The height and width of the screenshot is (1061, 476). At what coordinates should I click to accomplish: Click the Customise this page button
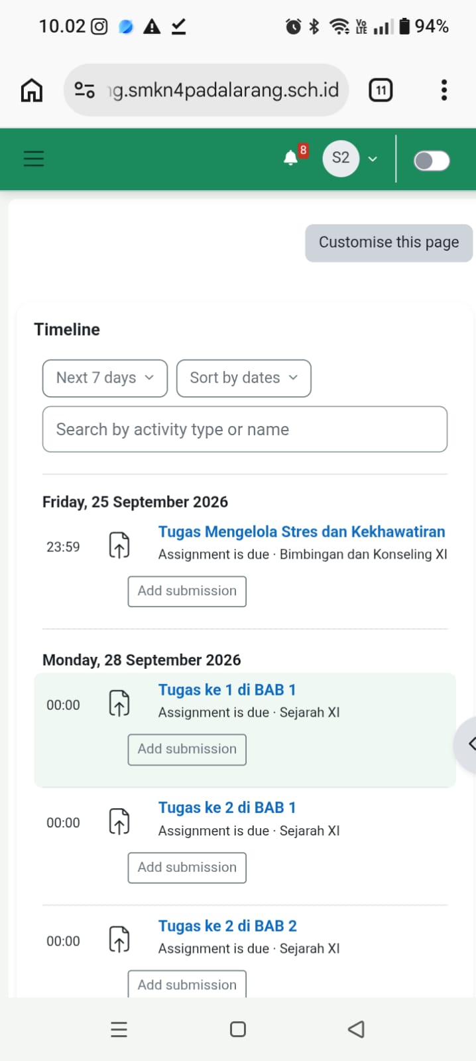[x=389, y=243]
